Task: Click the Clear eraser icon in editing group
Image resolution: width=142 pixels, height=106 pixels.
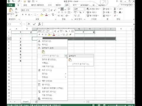Action: (115, 16)
